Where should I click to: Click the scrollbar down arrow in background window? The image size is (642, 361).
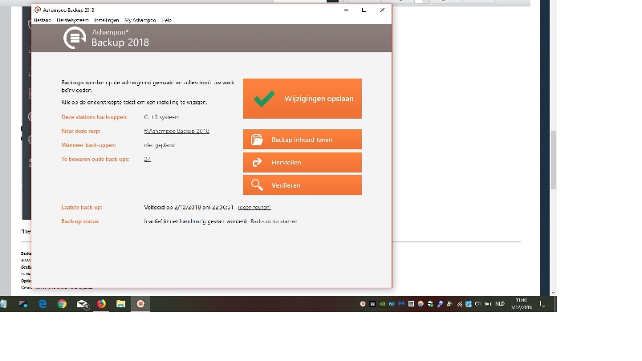[553, 293]
